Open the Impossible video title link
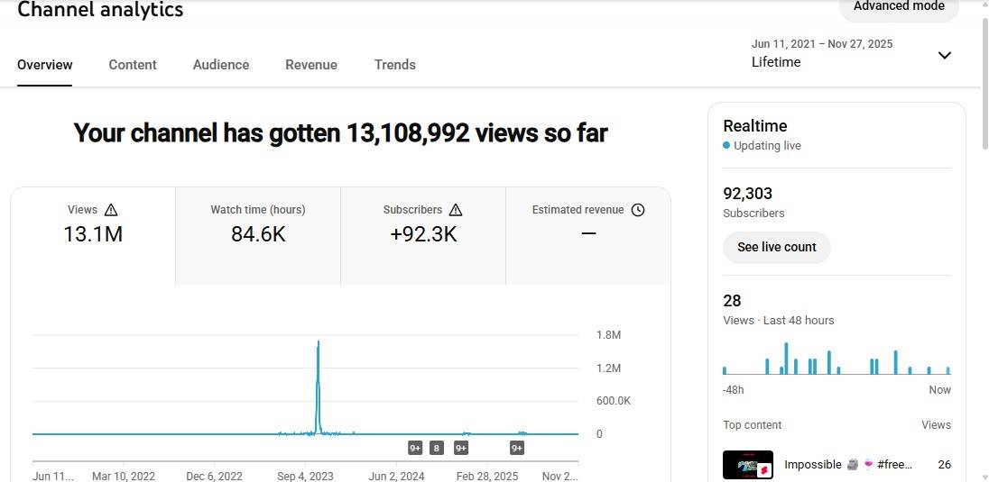 coord(848,465)
